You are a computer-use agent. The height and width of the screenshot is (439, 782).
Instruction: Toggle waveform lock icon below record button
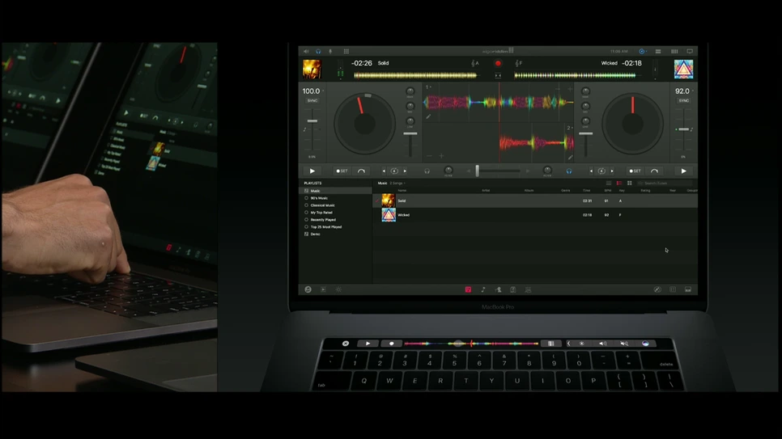[498, 76]
